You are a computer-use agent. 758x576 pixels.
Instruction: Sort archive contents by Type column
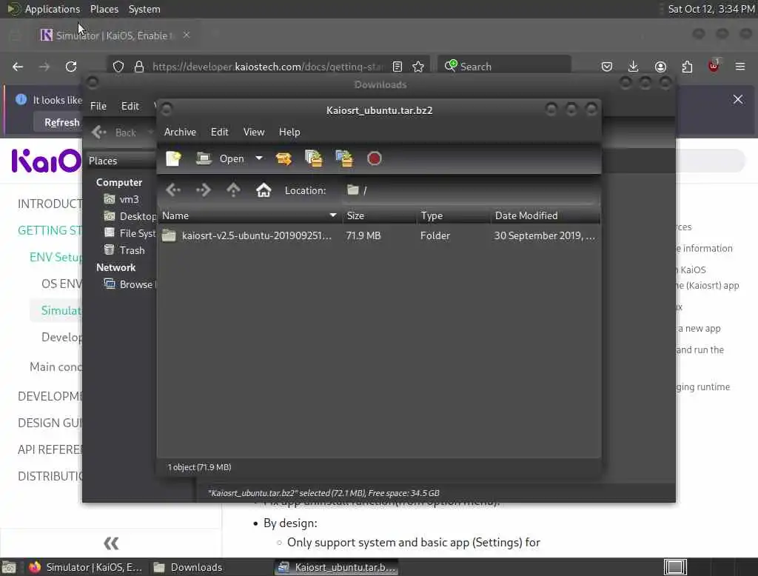pyautogui.click(x=454, y=215)
